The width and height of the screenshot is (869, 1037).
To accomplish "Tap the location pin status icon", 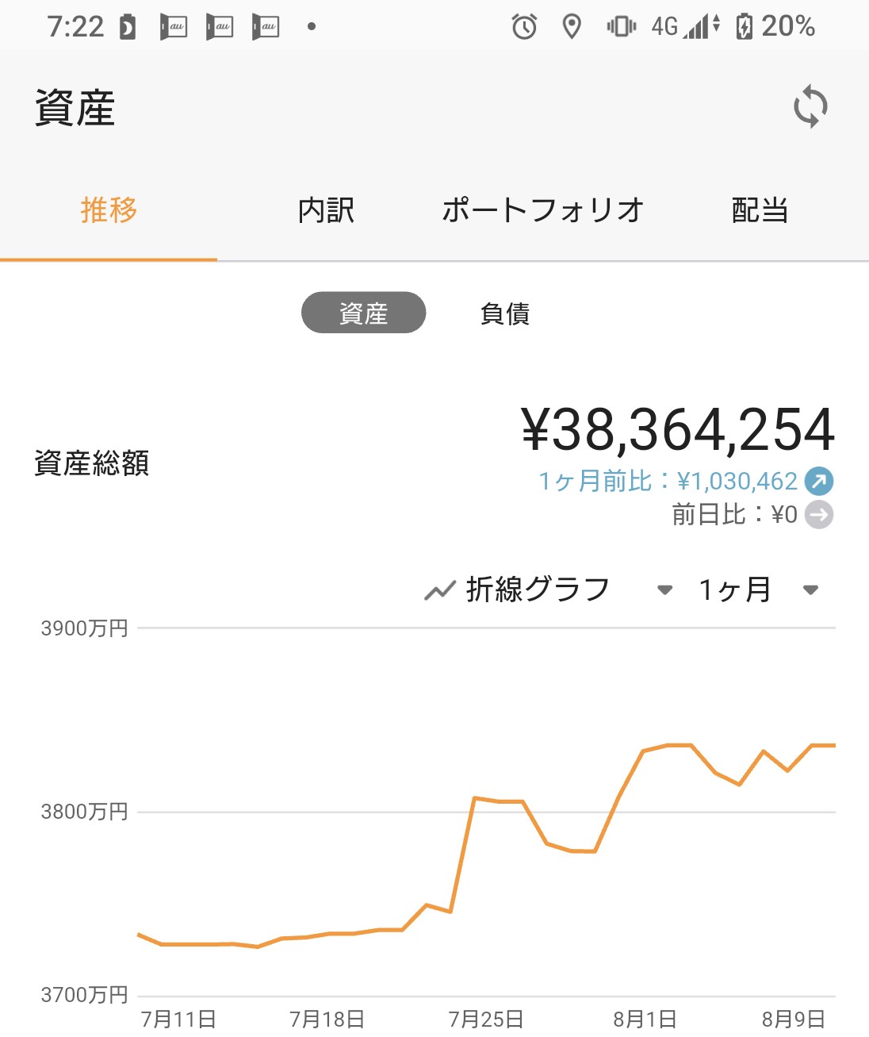I will click(571, 27).
